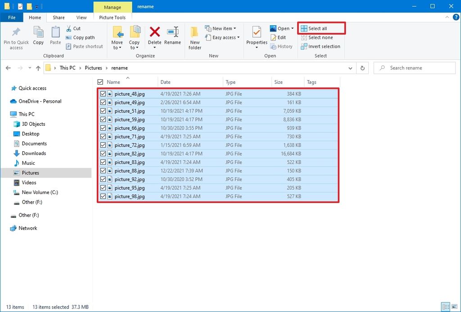Refresh the rename folder view
461x312 pixels.
point(363,68)
